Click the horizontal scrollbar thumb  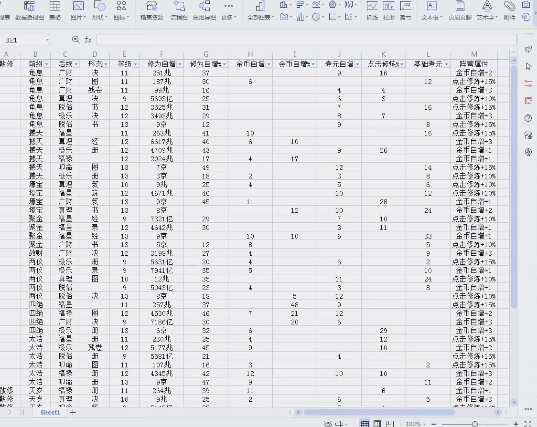pyautogui.click(x=379, y=412)
